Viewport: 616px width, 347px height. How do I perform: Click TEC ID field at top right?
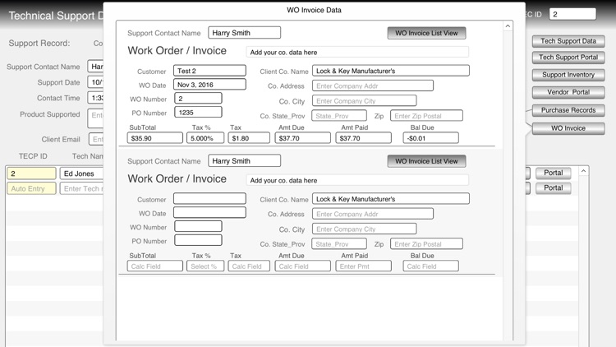coord(572,14)
